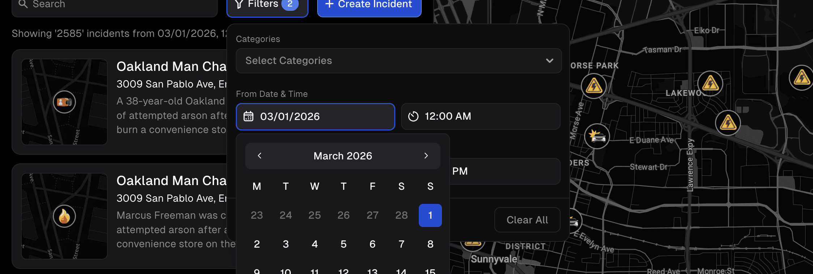Click the calendar icon in From Date field
Image resolution: width=813 pixels, height=274 pixels.
tap(248, 116)
